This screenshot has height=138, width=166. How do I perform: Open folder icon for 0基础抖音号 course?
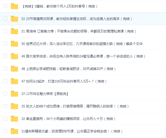(14, 6)
